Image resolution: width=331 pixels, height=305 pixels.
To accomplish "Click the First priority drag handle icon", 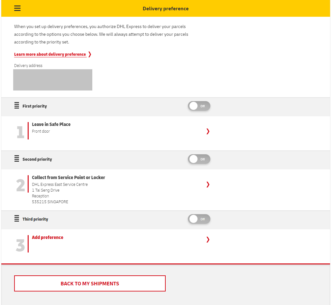I will [x=17, y=106].
